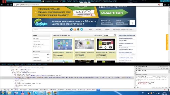This screenshot has height=95, width=170.
Task: Click the DevTools inspect magnifier icon
Action: coord(8,90)
